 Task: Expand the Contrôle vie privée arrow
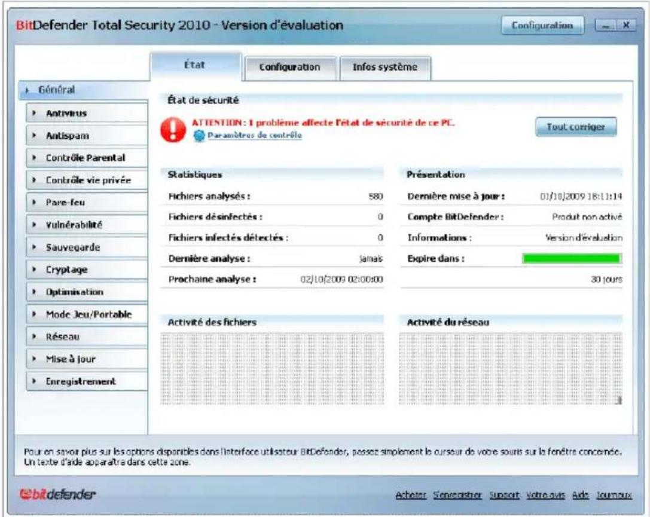tap(35, 180)
